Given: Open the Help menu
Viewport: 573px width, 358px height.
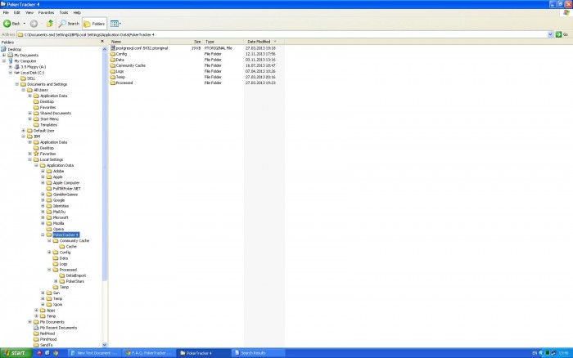Looking at the screenshot, I should [x=77, y=12].
